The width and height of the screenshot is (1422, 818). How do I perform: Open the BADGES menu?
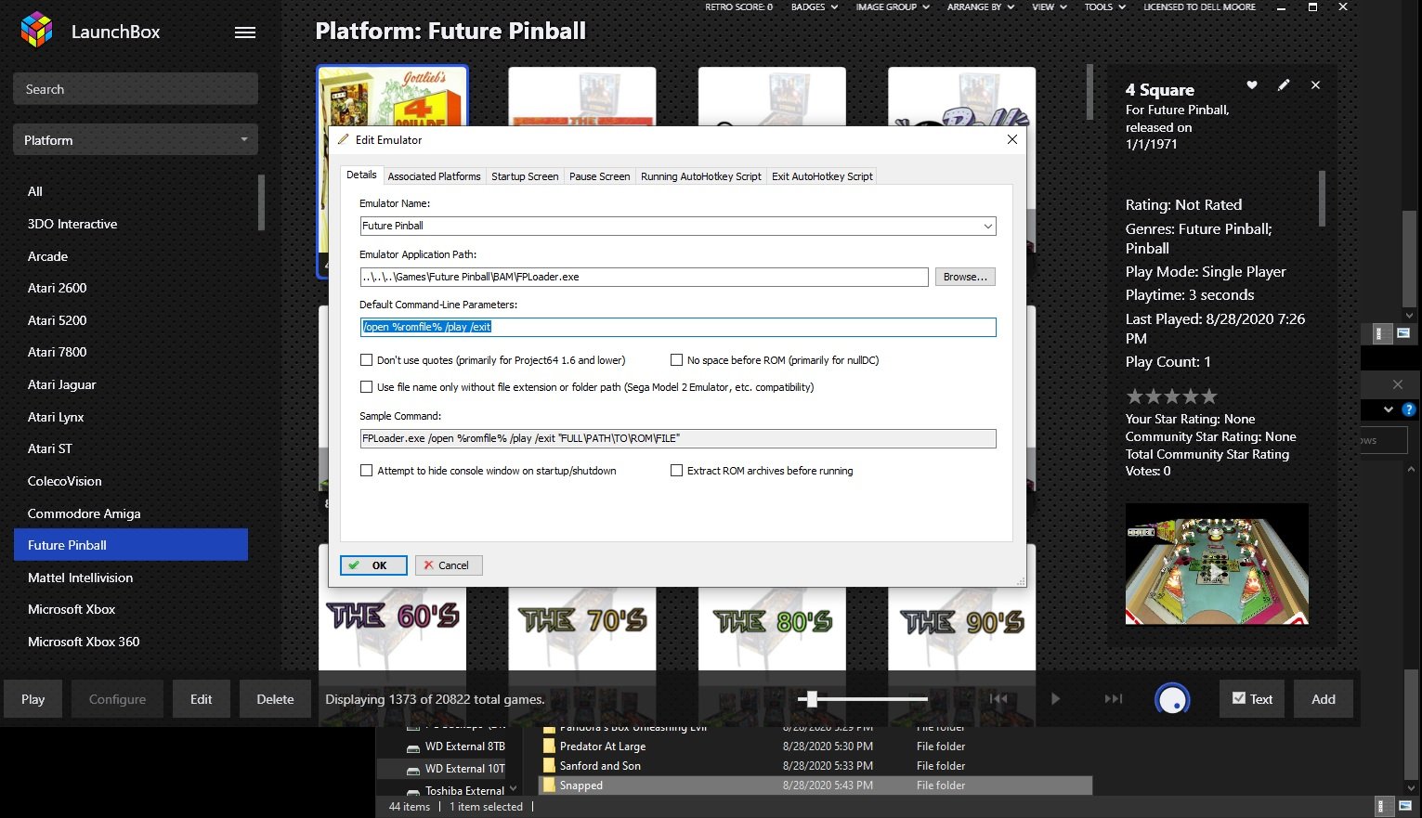point(814,6)
